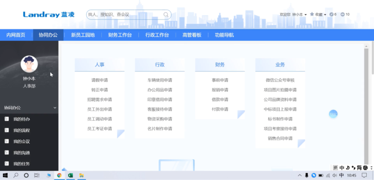
Task: Open the notification icon showing 6
Action: [333, 14]
